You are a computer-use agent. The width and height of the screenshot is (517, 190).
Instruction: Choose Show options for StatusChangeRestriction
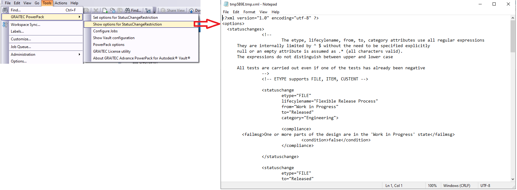[x=141, y=24]
